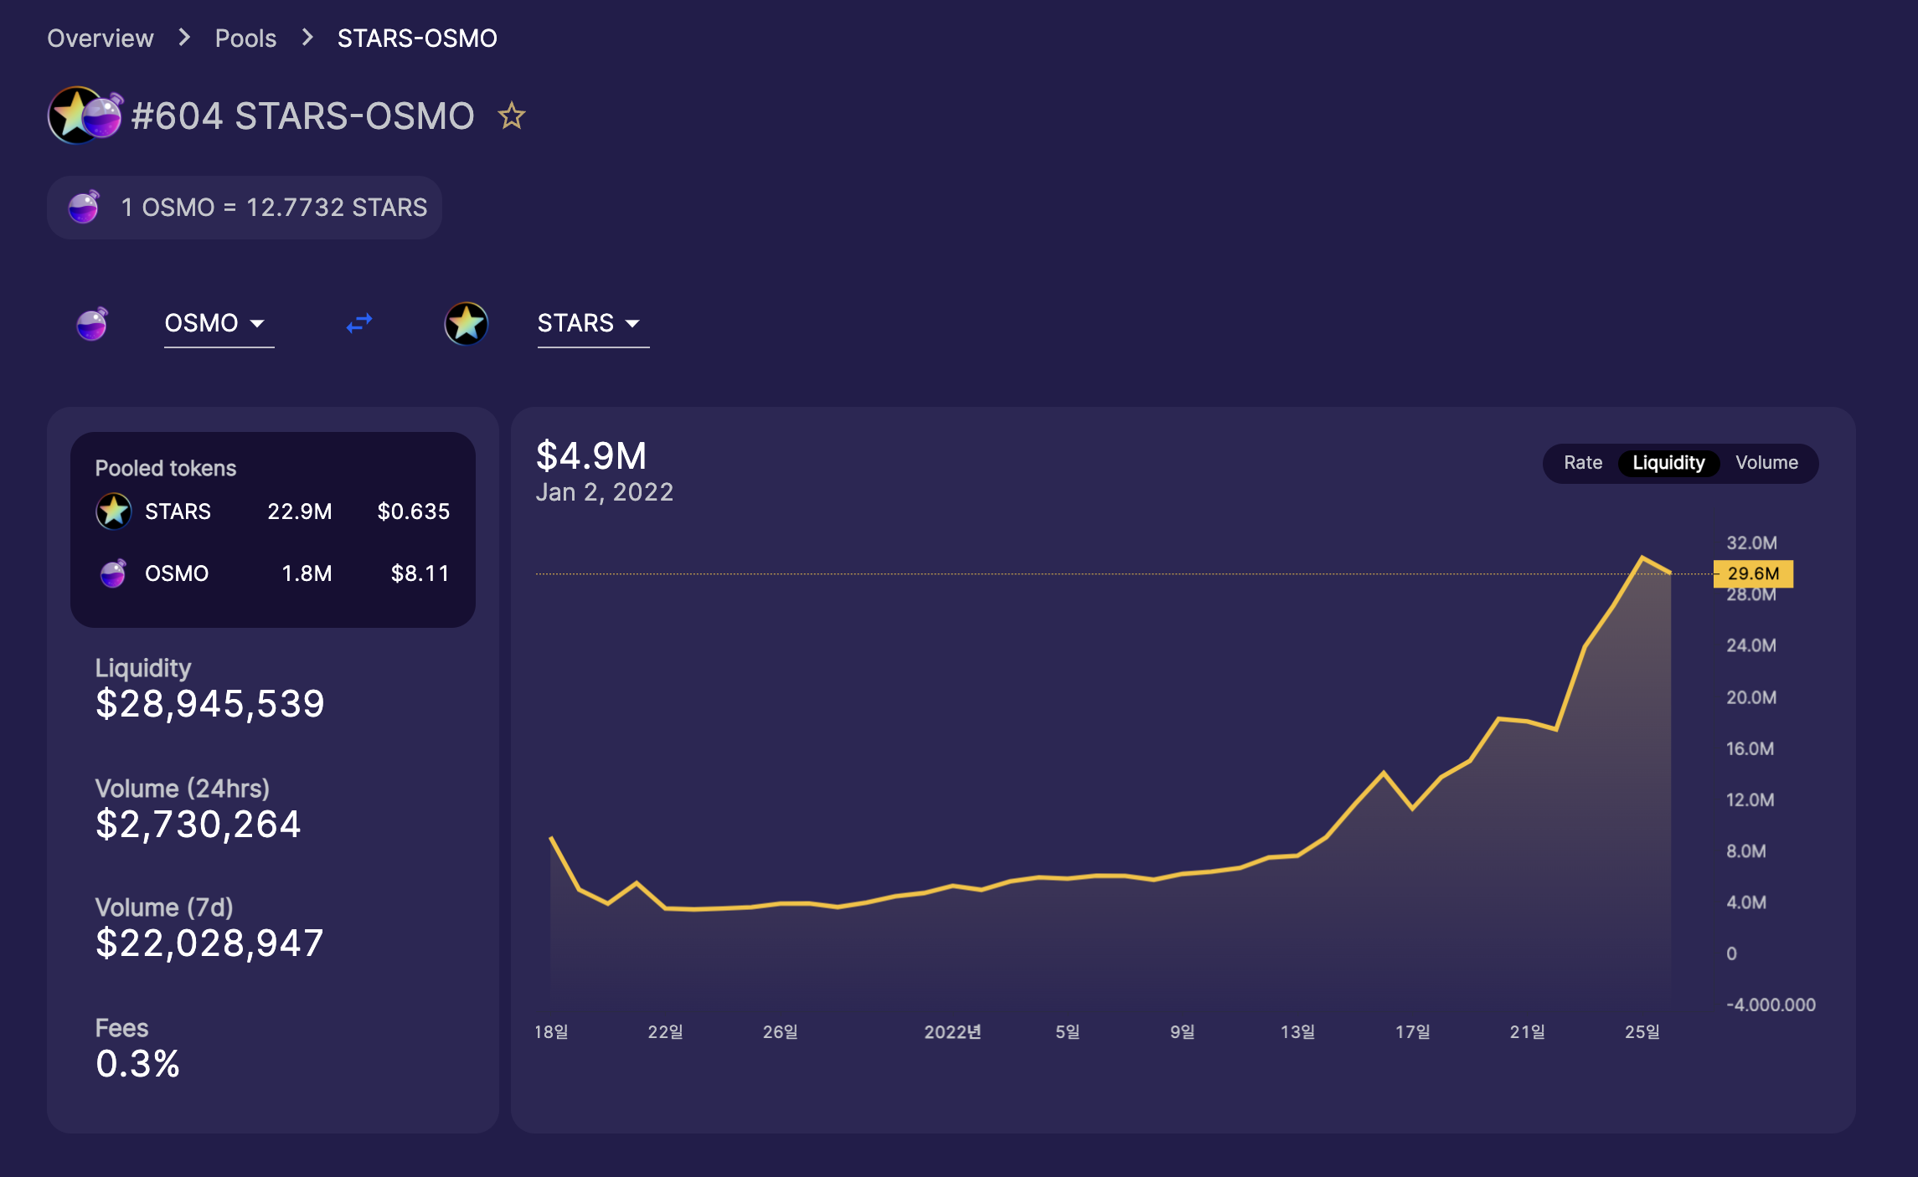Go to Overview breadcrumb
Screen dimensions: 1918x1177
(x=101, y=38)
